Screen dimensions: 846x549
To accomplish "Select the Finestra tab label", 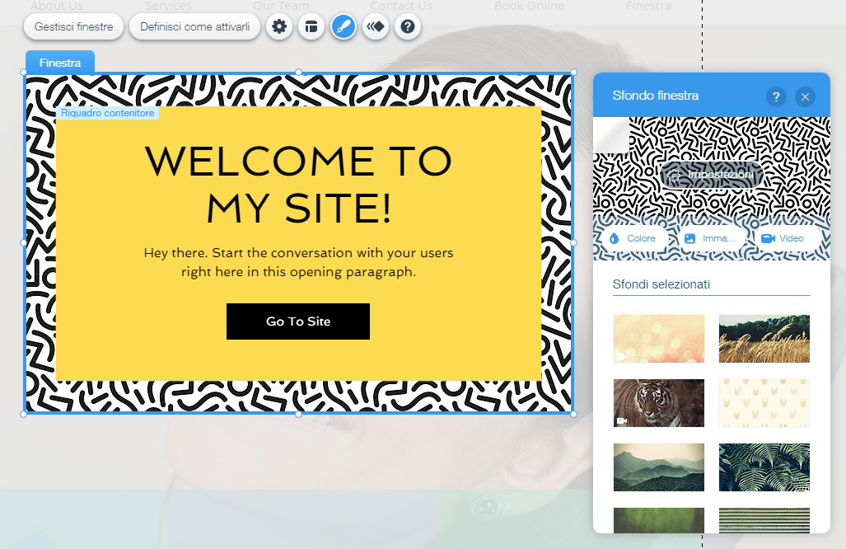I will point(60,63).
